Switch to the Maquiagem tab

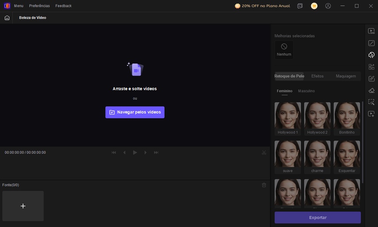click(346, 76)
